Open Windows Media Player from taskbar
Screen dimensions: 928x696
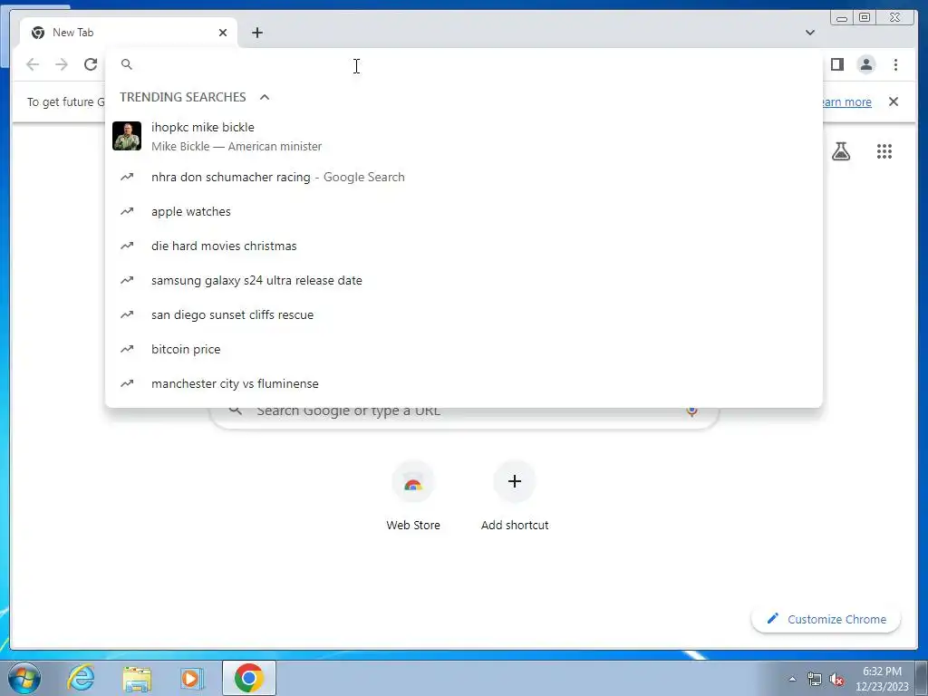(191, 678)
